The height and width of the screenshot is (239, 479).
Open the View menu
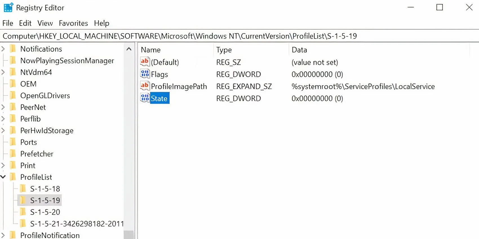tap(45, 23)
